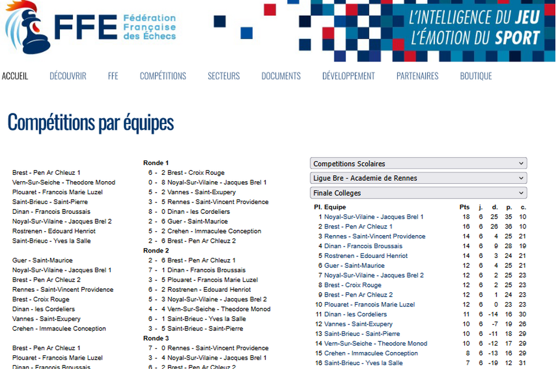Expand the Ligue Bre - Academie de Rennes dropdown
The image size is (558, 369).
[x=418, y=179]
